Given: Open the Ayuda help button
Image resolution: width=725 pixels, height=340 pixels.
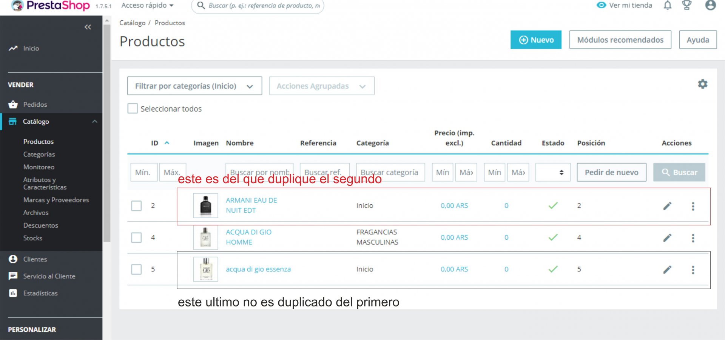Looking at the screenshot, I should point(698,40).
